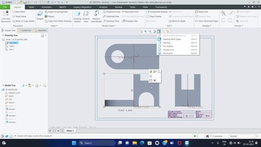Viewport: 261px width, 147px height.
Task: Click the datum display filters icon
Action: (168, 31)
